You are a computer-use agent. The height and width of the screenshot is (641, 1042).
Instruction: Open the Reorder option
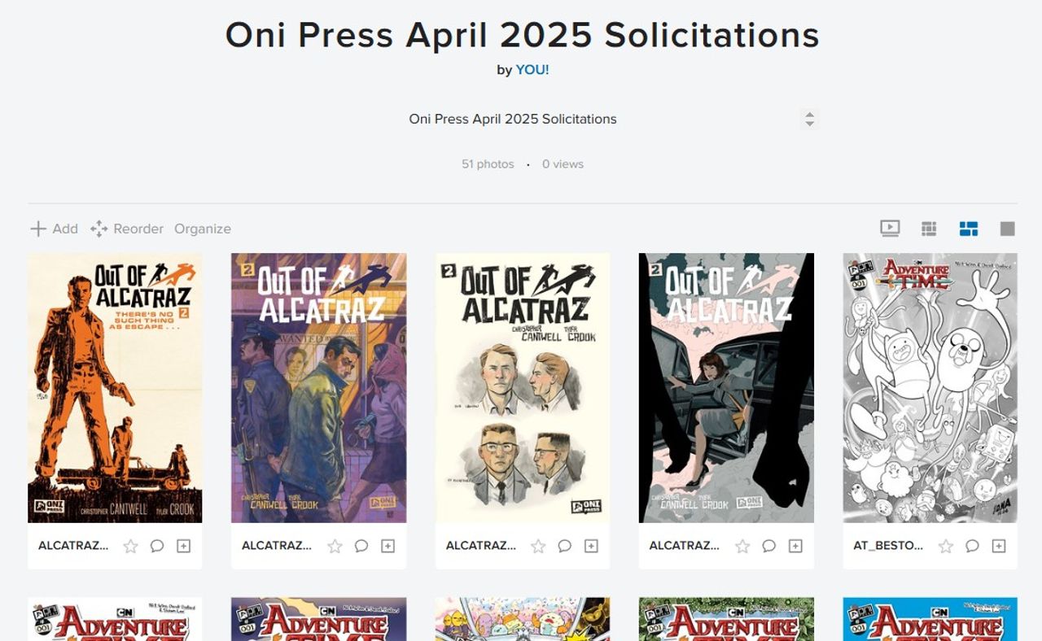(127, 229)
